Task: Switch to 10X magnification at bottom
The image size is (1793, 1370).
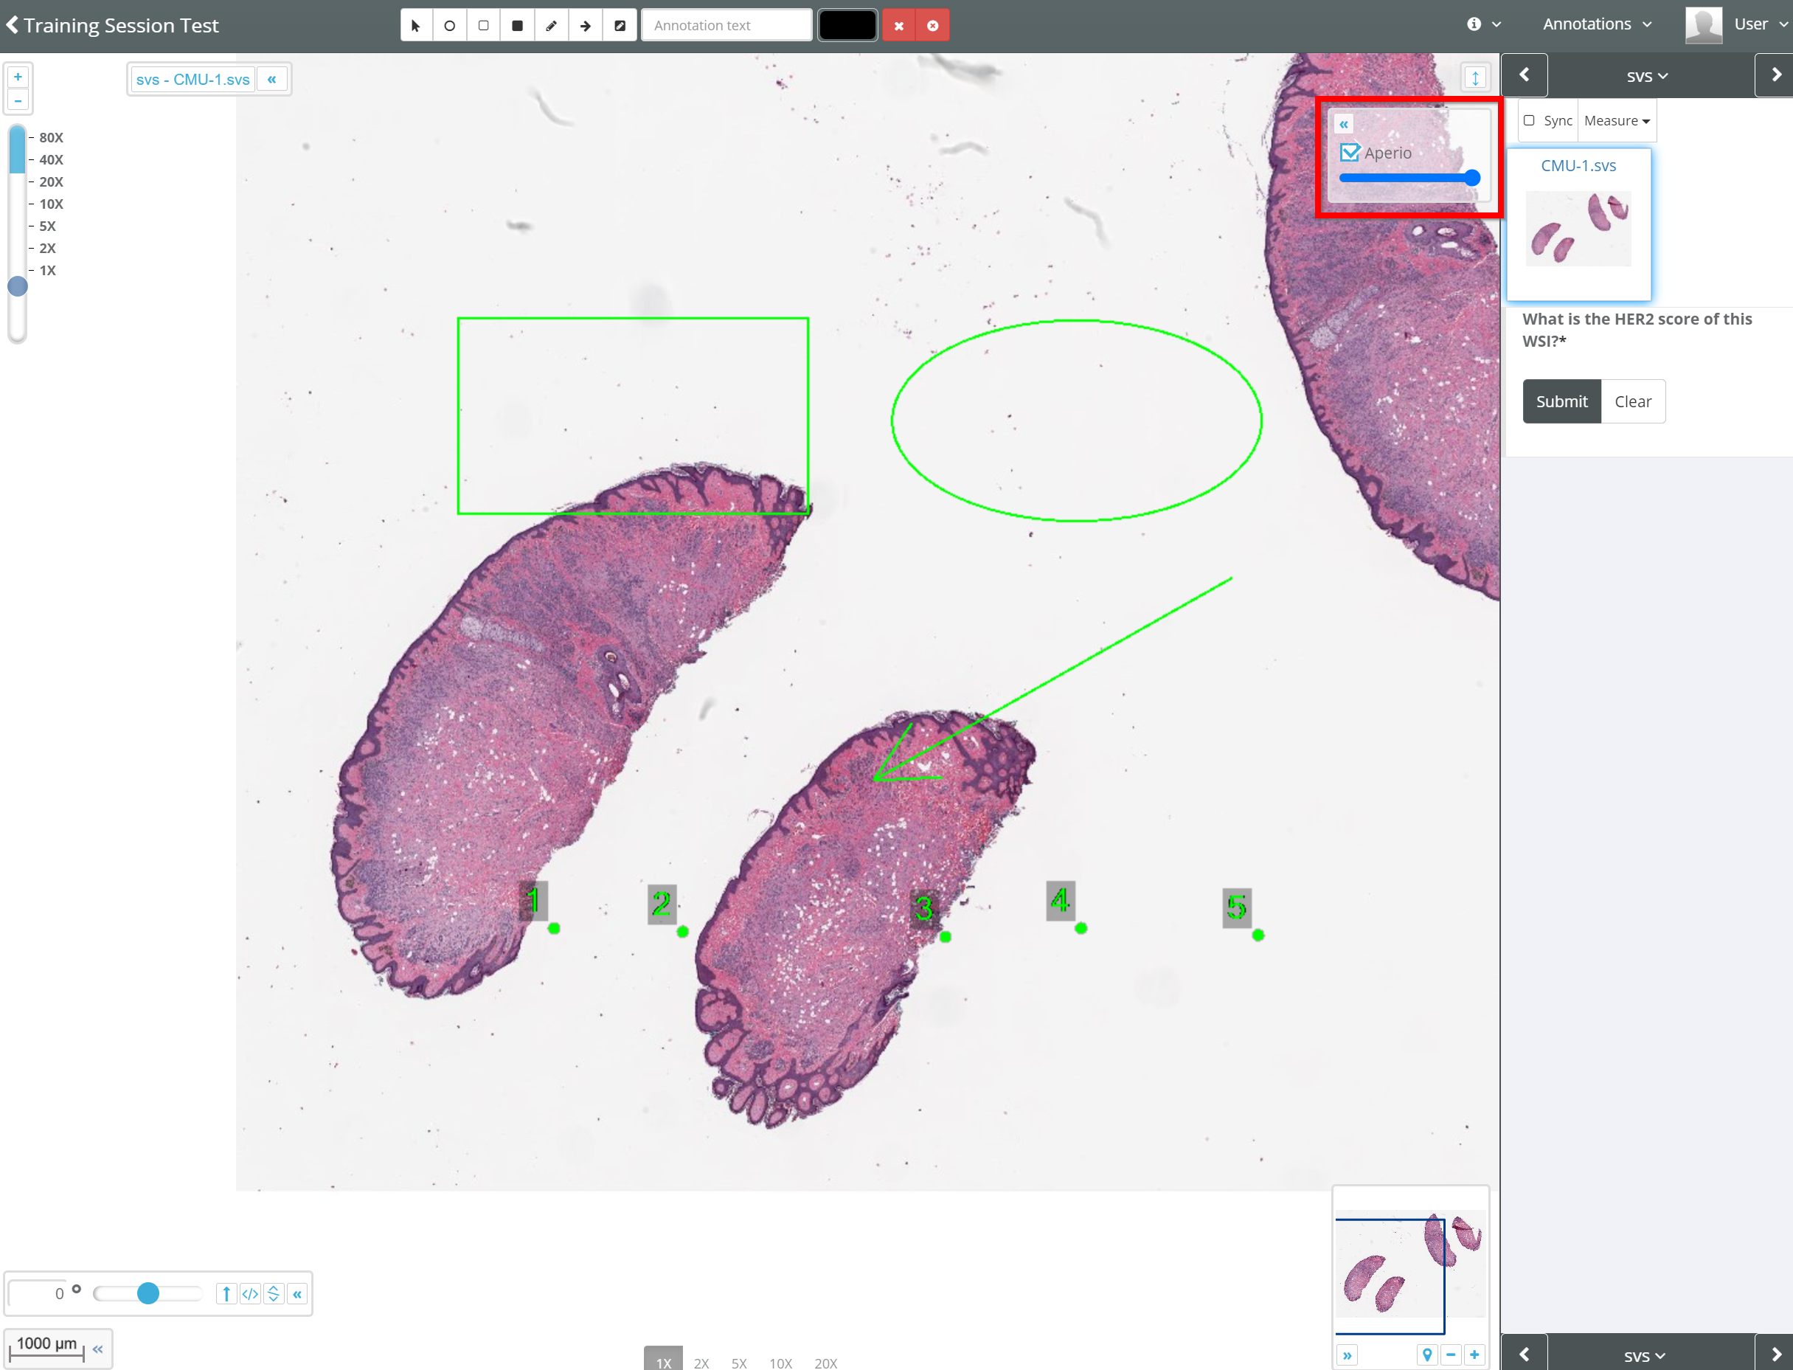Action: (780, 1363)
